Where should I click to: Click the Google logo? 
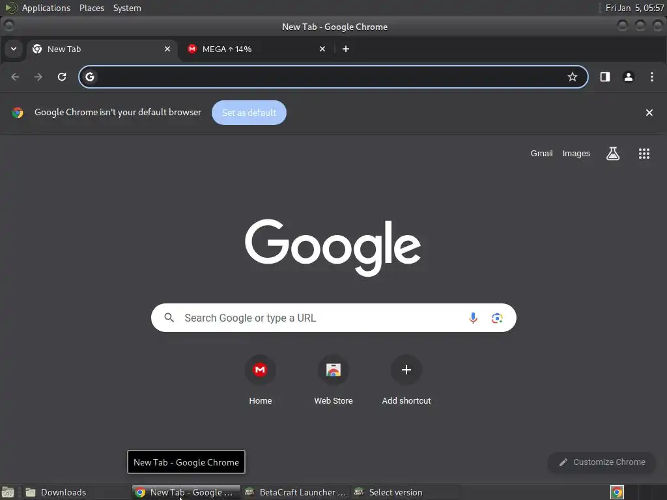(x=333, y=247)
